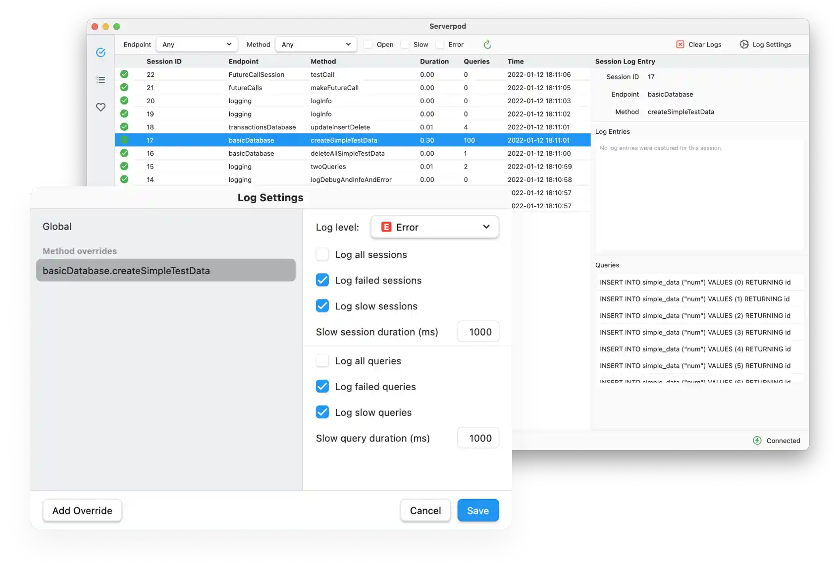The image size is (840, 574).
Task: Click green check icon for session 14
Action: pos(124,179)
